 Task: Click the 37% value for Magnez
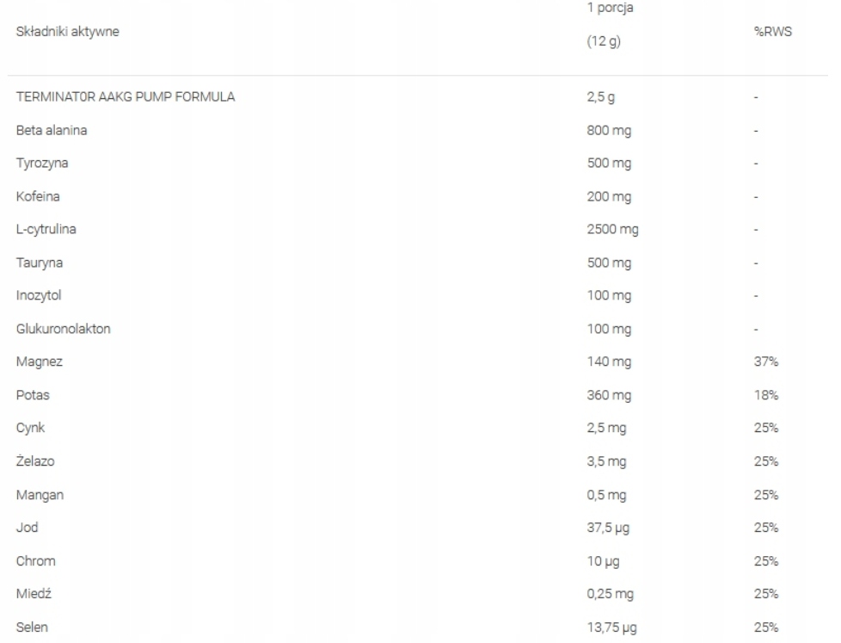tap(765, 362)
